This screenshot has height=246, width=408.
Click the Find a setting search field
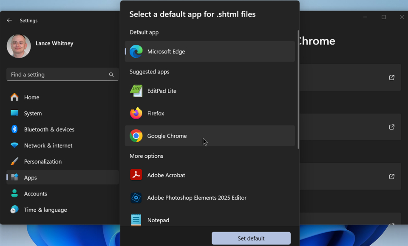57,75
